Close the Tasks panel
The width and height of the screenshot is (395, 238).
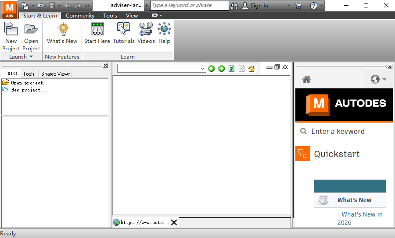[x=105, y=66]
